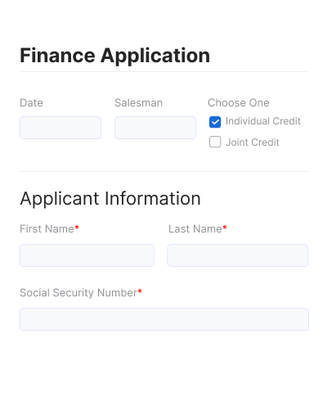Click the Social Security Number label
This screenshot has width=327, height=393.
pyautogui.click(x=78, y=293)
